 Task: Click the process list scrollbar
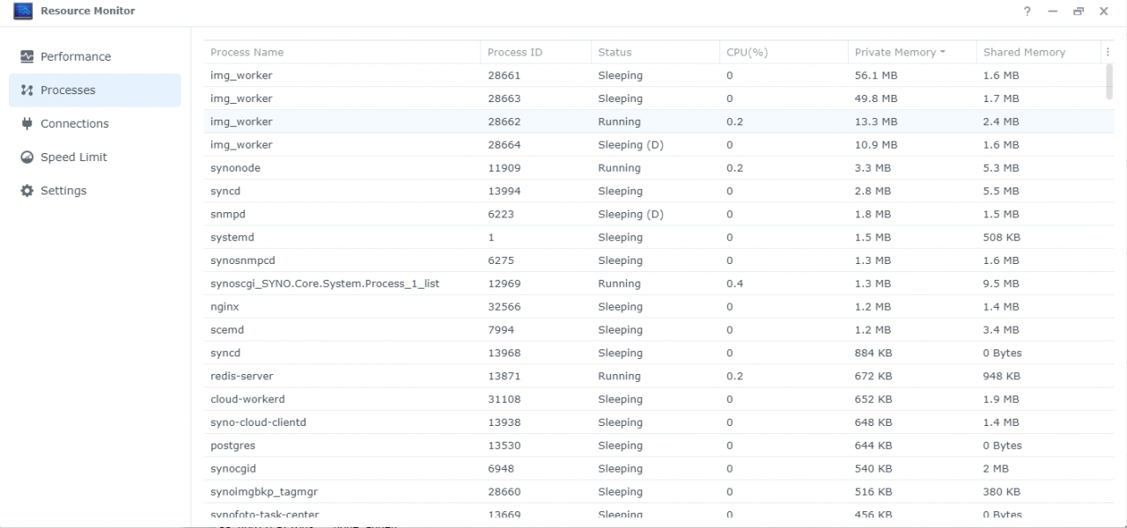tap(1109, 84)
